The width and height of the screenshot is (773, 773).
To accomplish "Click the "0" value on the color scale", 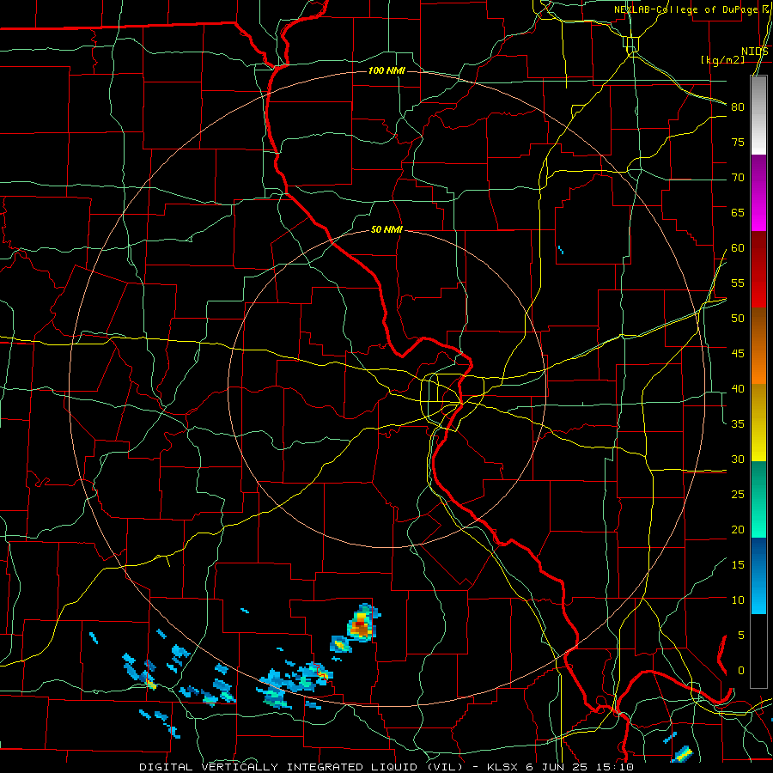I will coord(741,671).
